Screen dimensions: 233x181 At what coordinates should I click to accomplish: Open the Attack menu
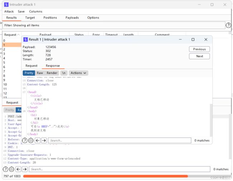pos(9,12)
